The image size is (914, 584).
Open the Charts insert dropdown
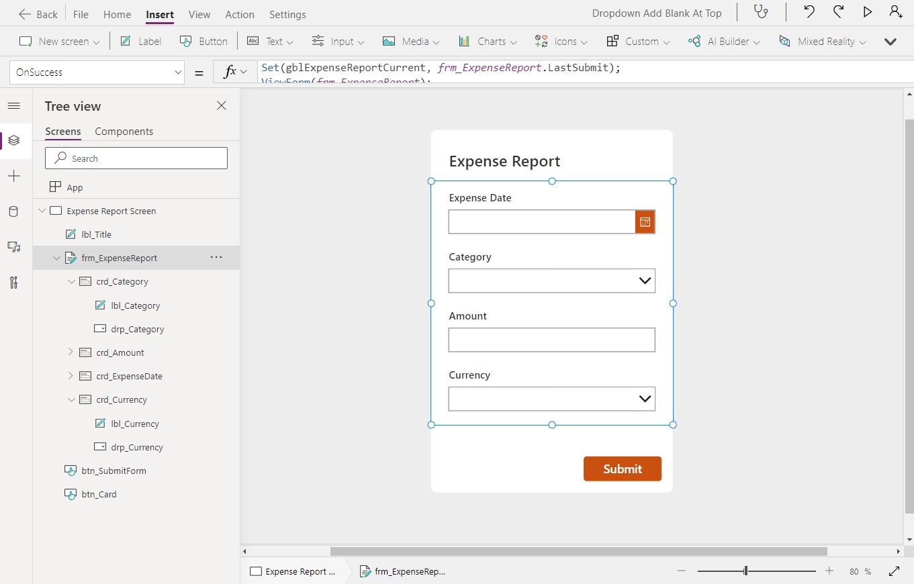[488, 41]
